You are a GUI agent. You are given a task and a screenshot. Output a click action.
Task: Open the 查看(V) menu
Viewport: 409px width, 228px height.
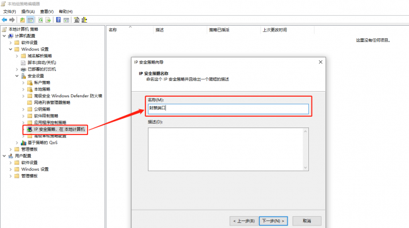[x=47, y=11]
